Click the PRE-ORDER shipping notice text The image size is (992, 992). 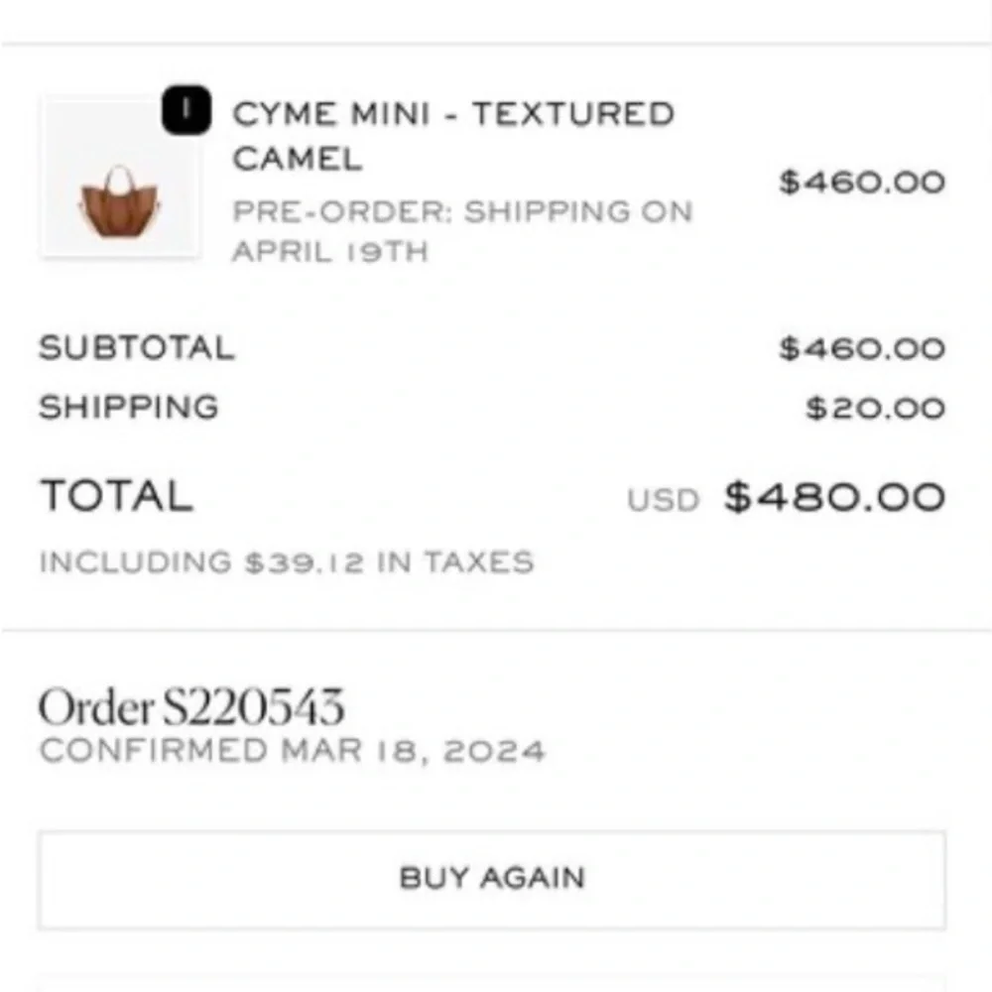[461, 211]
